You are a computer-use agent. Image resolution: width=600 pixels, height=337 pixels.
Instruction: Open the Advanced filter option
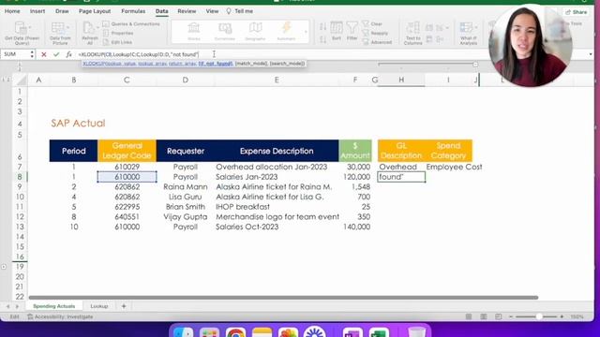coord(377,42)
